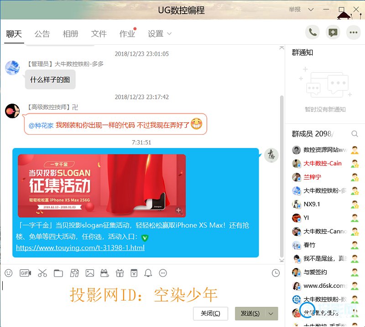This screenshot has width=365, height=327.
Task: Select the scissors screenshot tool
Action: point(42,273)
